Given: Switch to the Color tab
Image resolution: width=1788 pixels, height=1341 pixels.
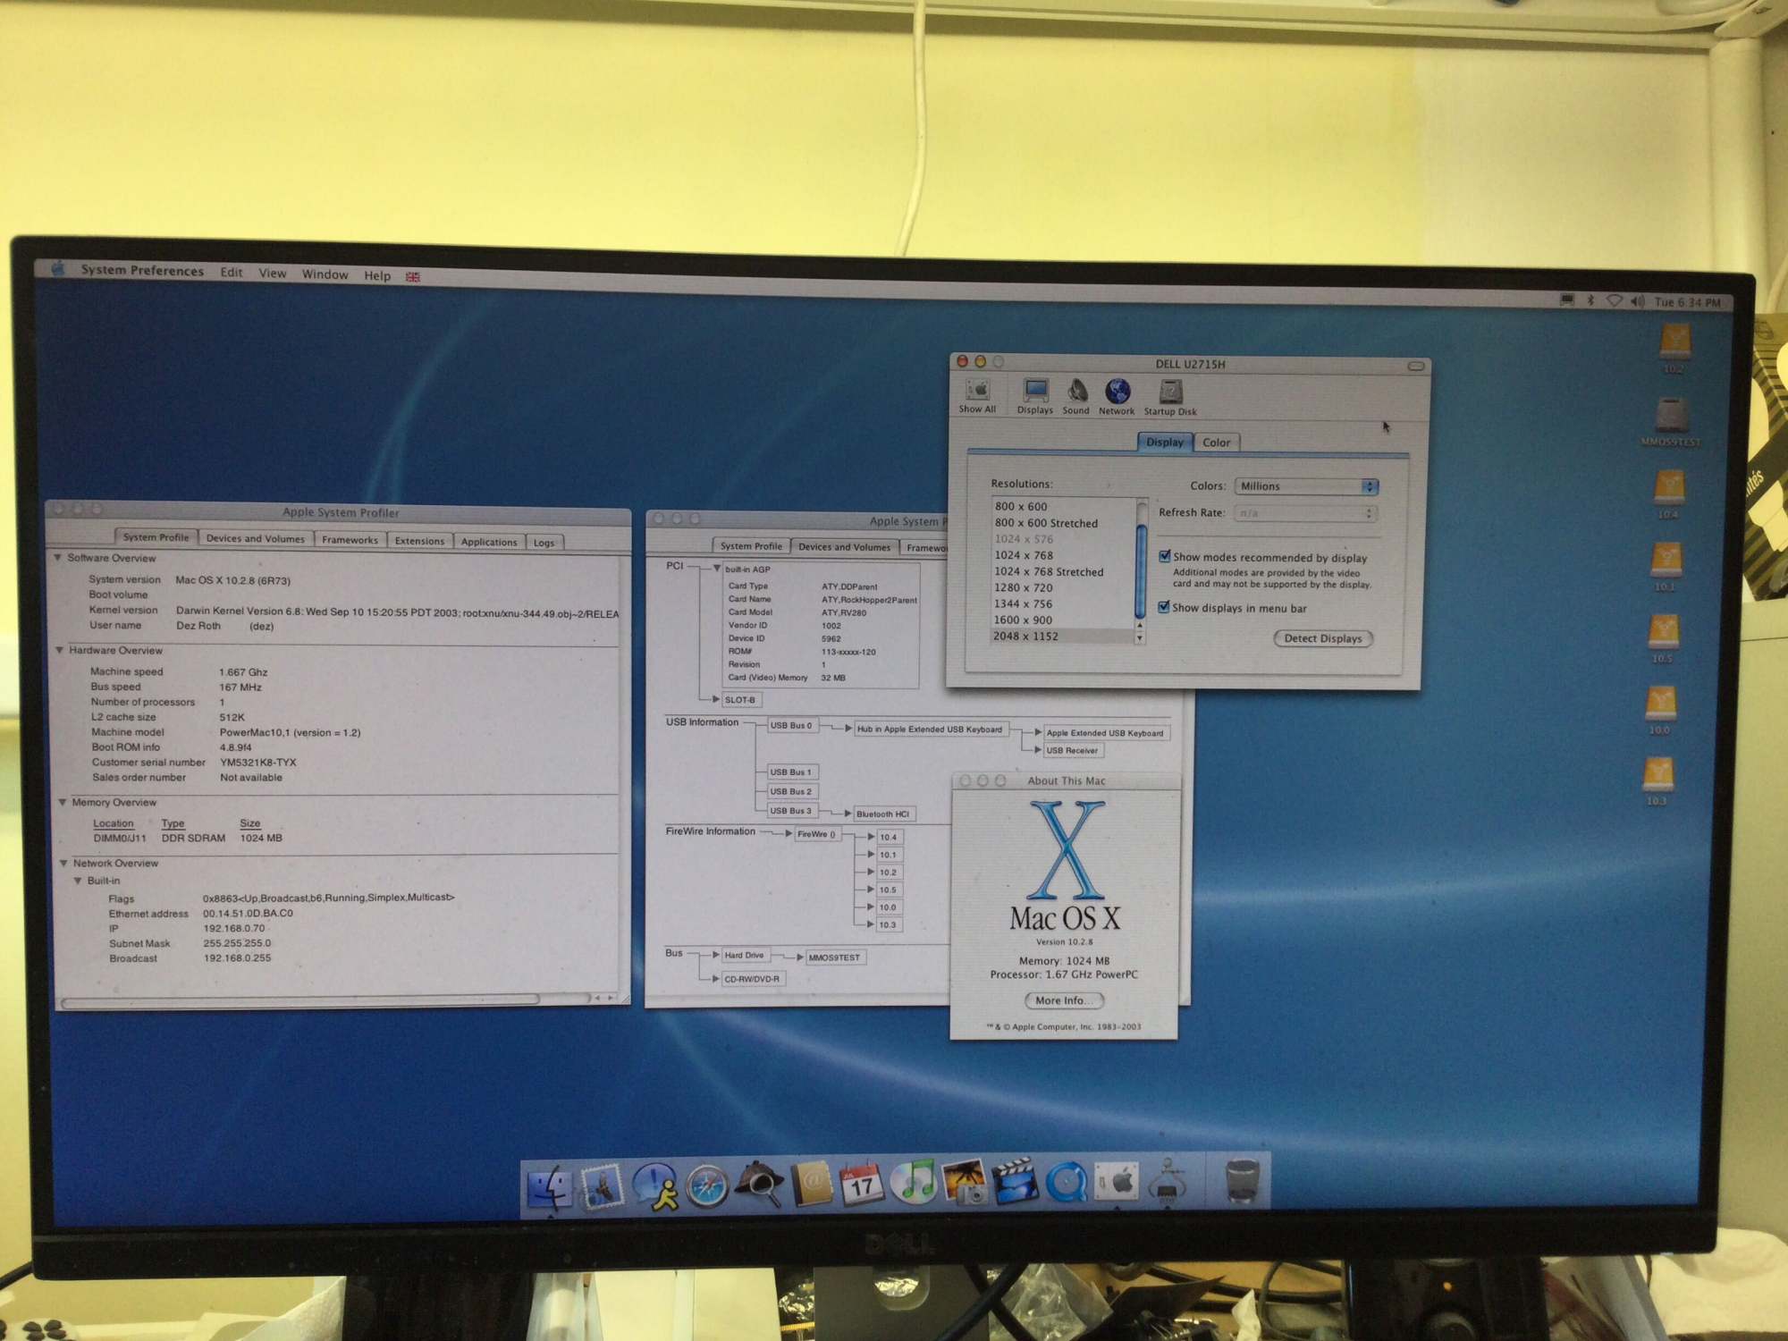Looking at the screenshot, I should [1216, 443].
